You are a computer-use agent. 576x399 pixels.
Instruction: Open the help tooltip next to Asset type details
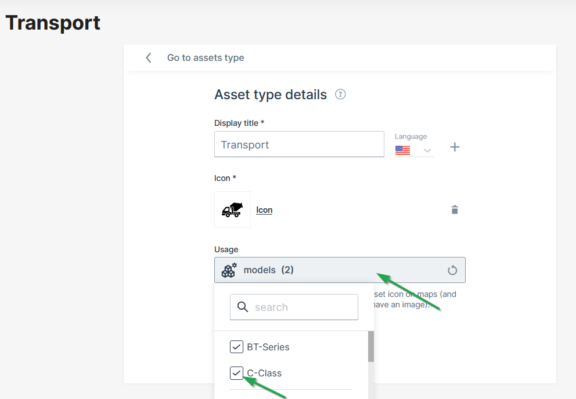pos(340,94)
